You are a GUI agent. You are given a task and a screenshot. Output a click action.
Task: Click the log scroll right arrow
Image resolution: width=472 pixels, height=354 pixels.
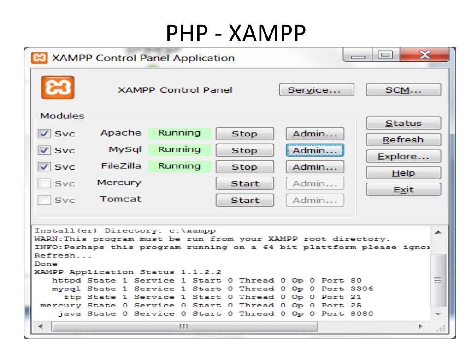421,326
